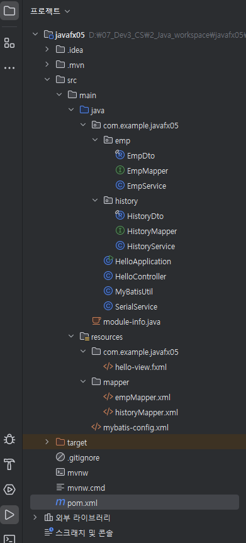Viewport: 246px width, 543px height.
Task: Click the historyMapper.xml file icon
Action: (x=108, y=412)
